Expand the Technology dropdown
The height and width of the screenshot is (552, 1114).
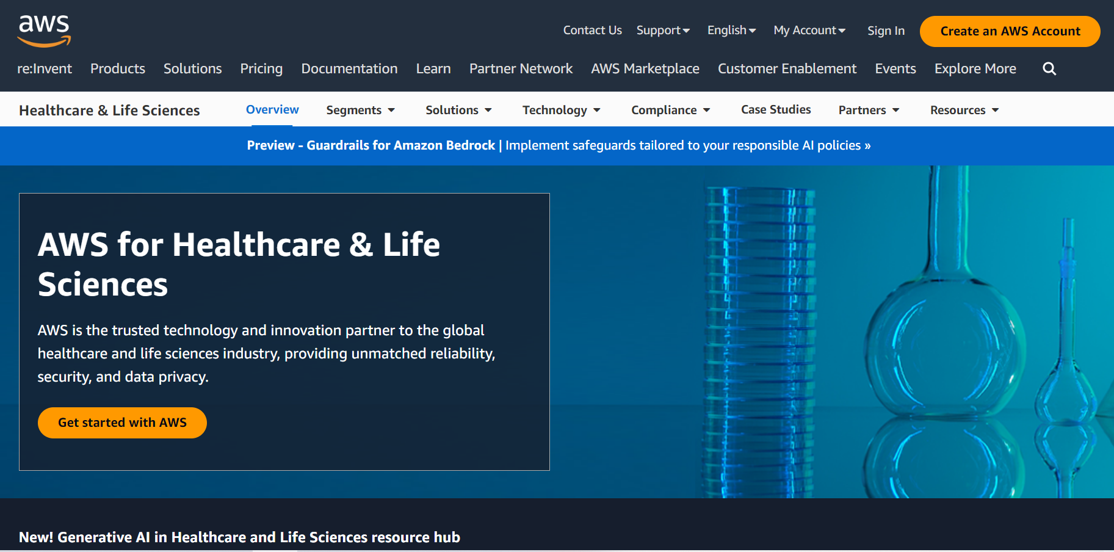pyautogui.click(x=561, y=111)
